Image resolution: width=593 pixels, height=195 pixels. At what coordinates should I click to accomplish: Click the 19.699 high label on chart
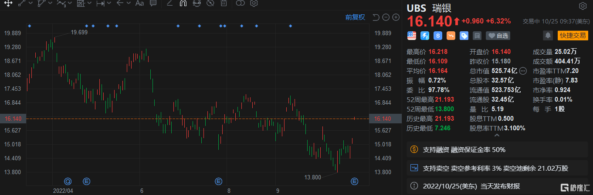79,33
